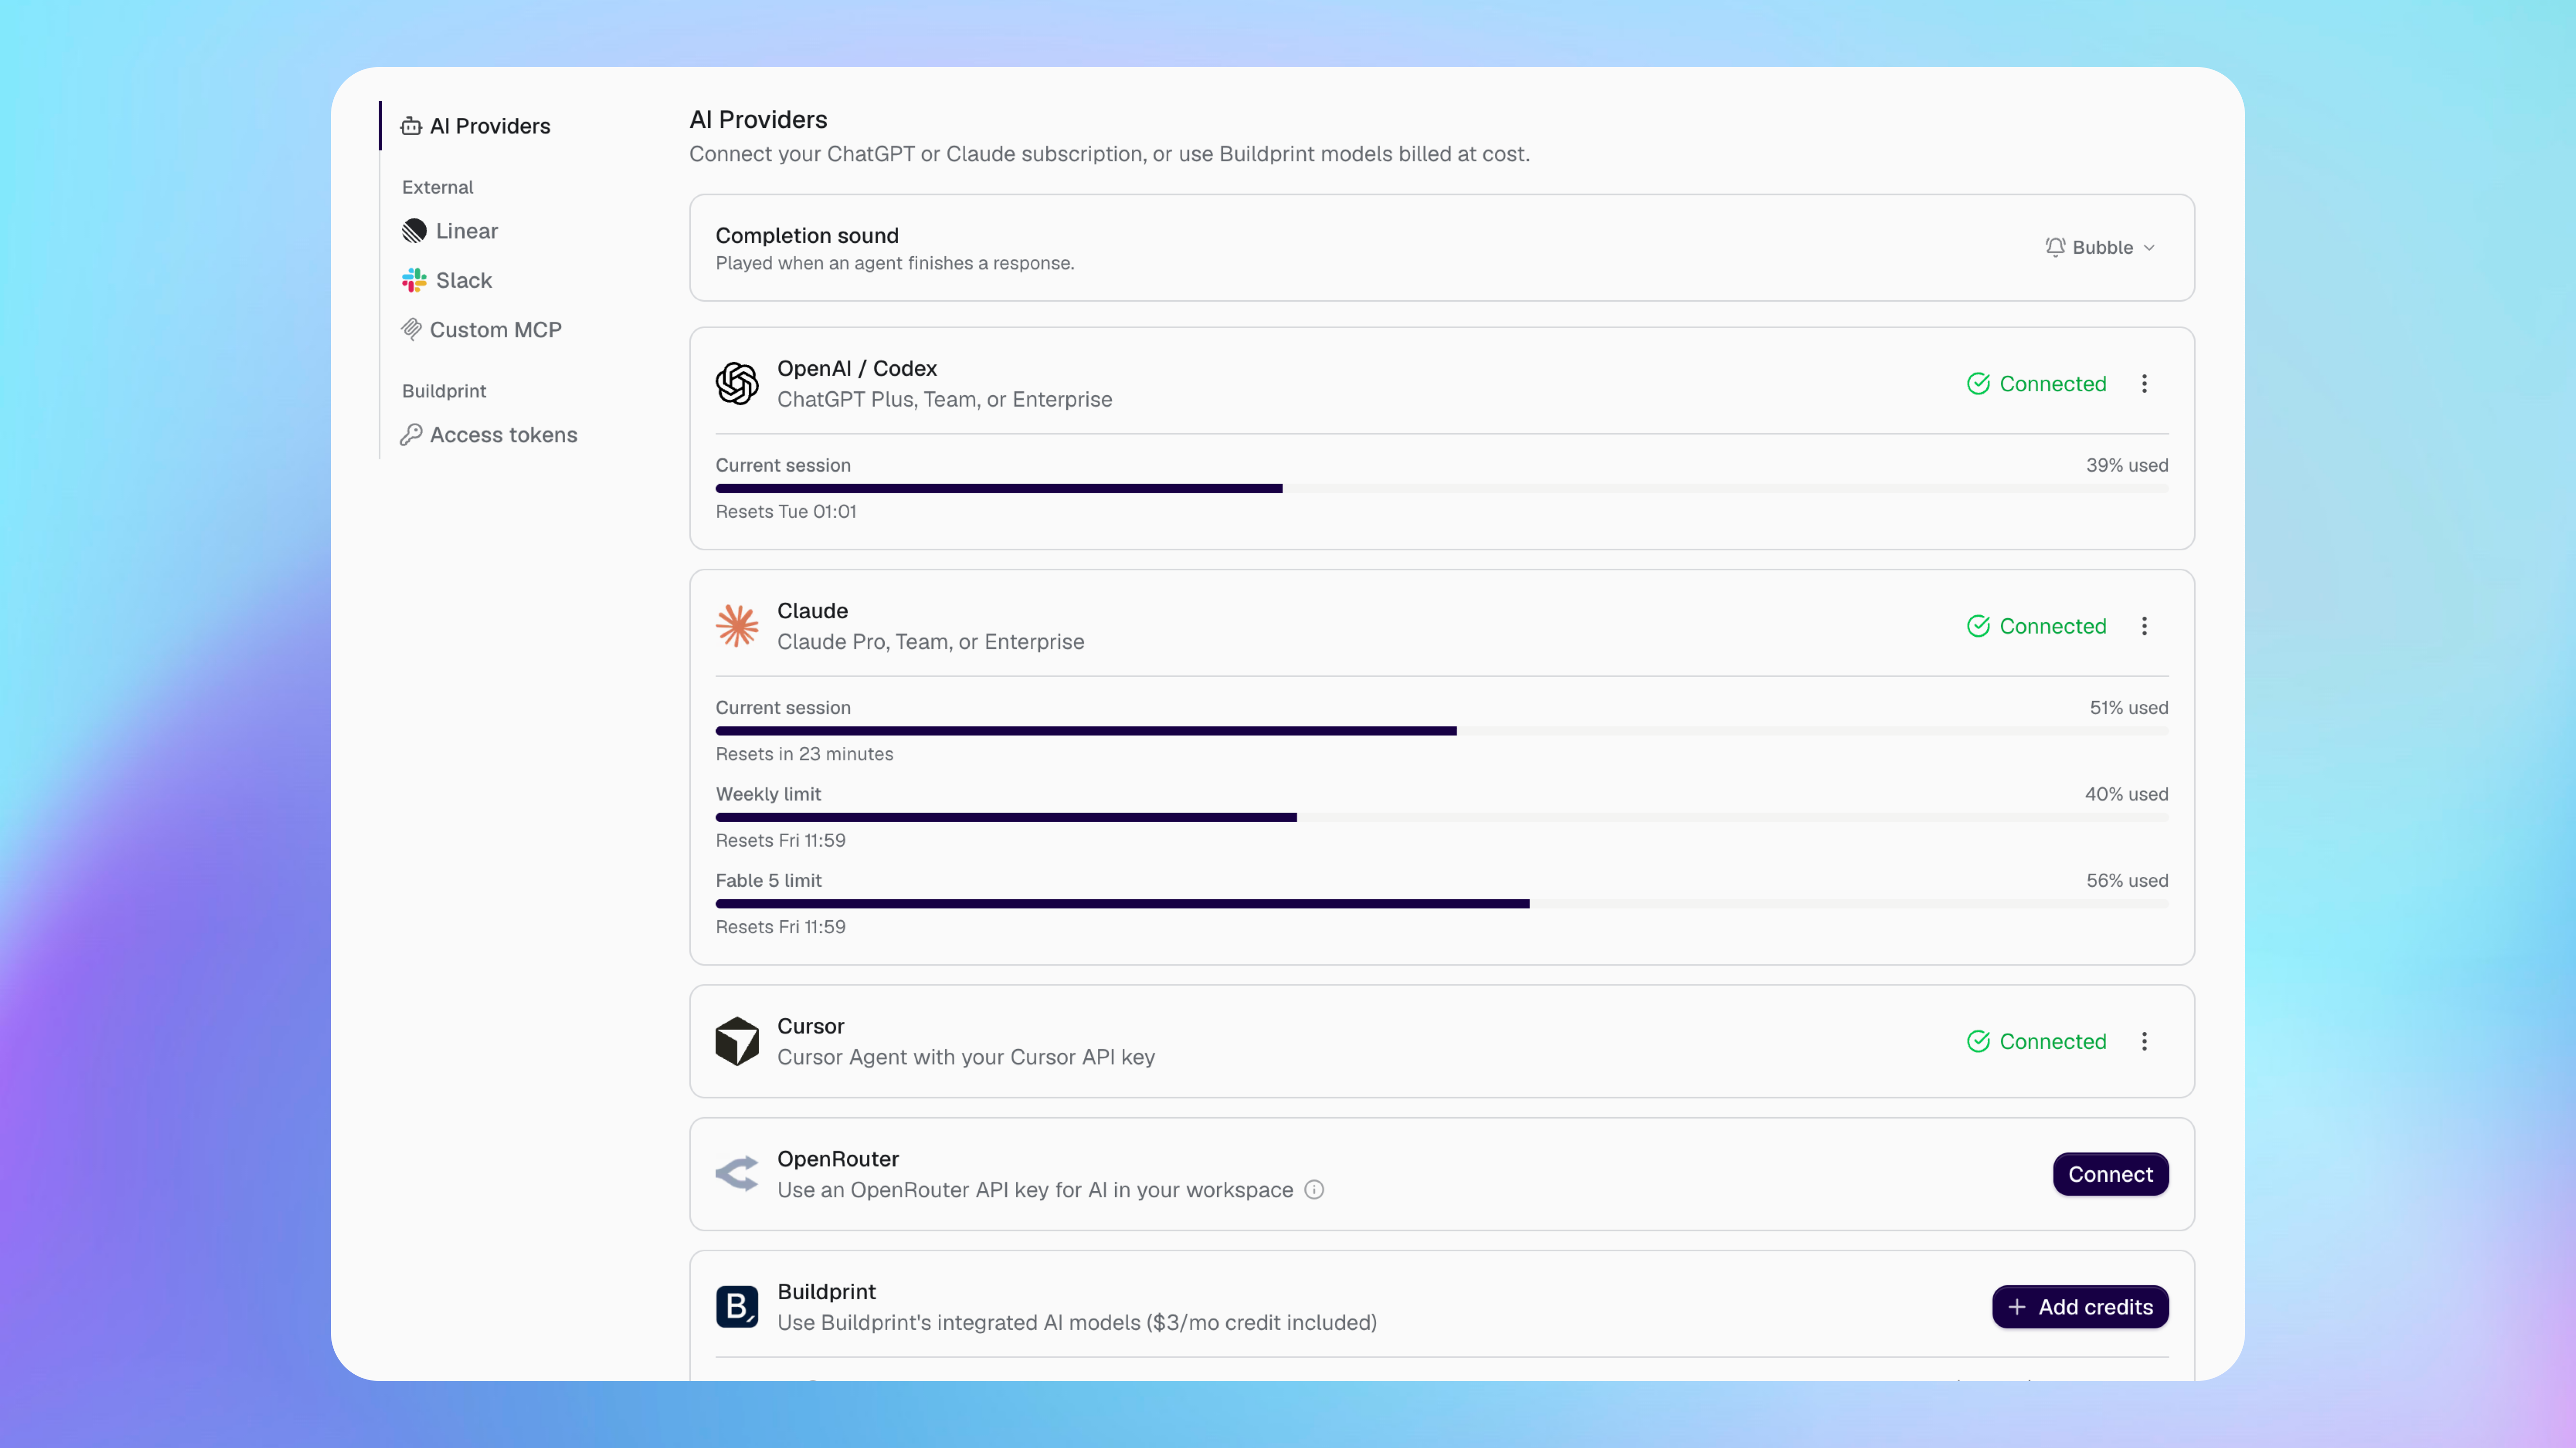Click the '40% used' label
The height and width of the screenshot is (1448, 2576).
2126,794
